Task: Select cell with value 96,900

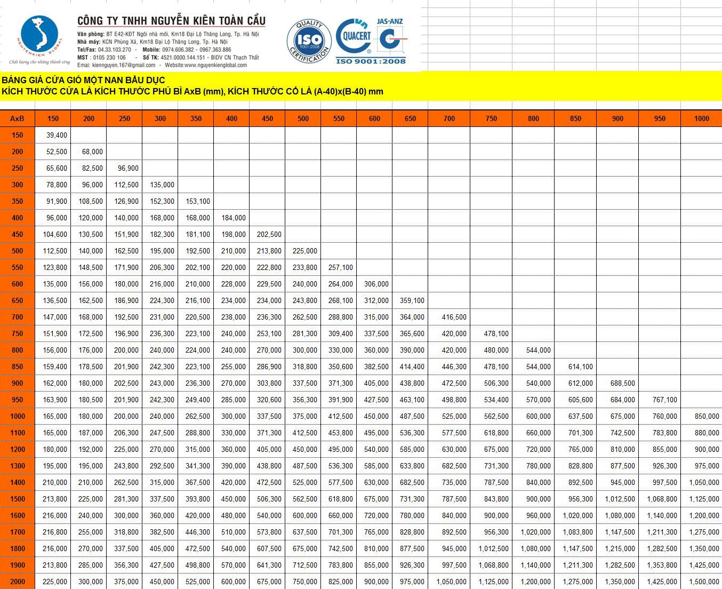Action: pyautogui.click(x=124, y=168)
